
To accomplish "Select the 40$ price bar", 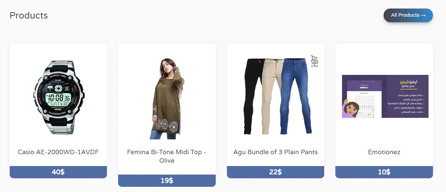I will click(x=58, y=172).
